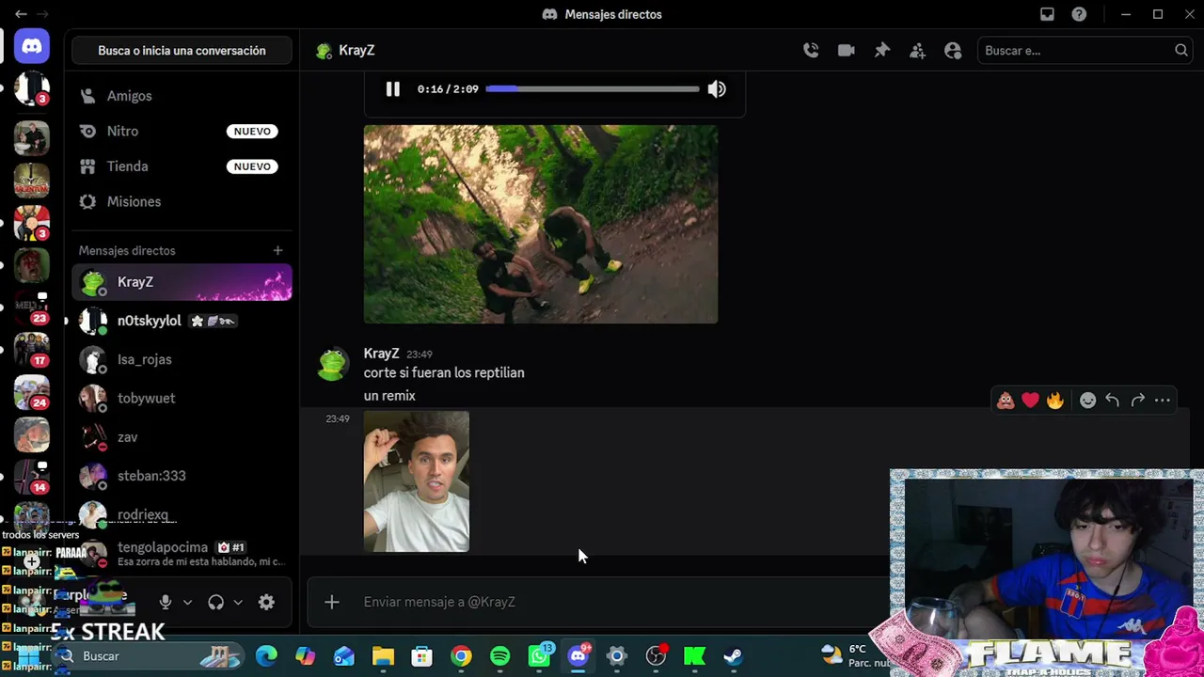The image size is (1204, 677).
Task: Open the Tienda shop page
Action: click(x=182, y=166)
